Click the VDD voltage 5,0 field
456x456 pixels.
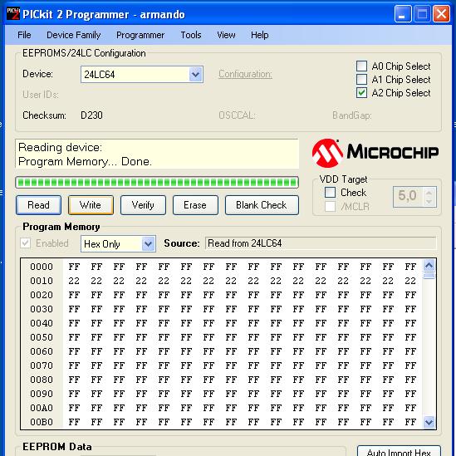click(408, 197)
